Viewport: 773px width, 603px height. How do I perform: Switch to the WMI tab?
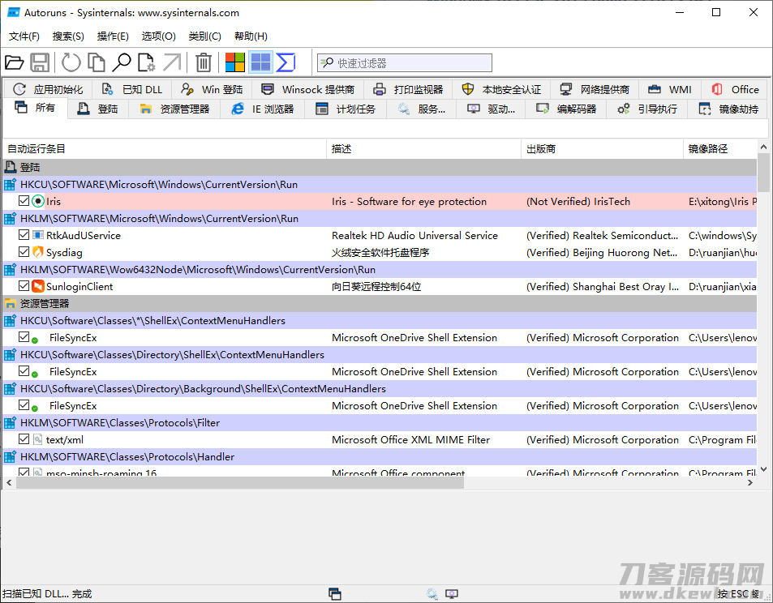pyautogui.click(x=669, y=89)
